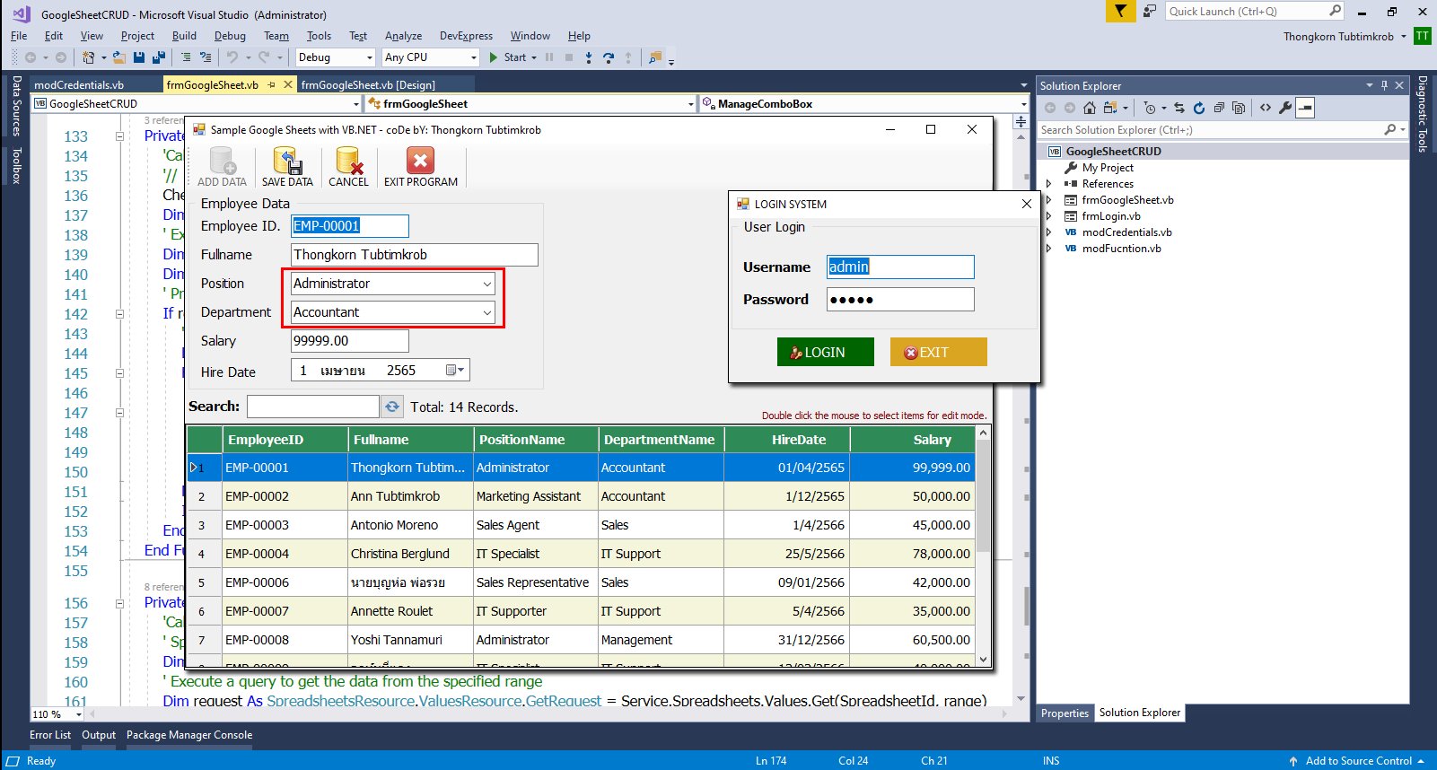Click the green LOGIN button
Screen dimensions: 1437x770
tap(825, 352)
